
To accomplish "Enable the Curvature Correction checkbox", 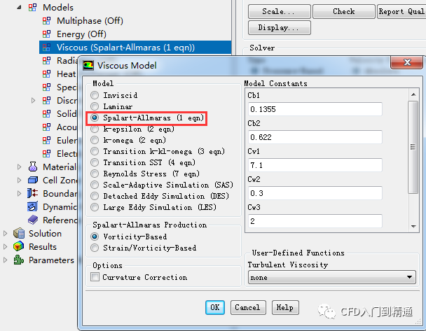I will point(95,277).
